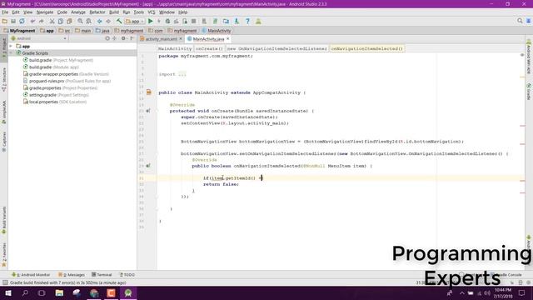Open File Explorer from the taskbar
This screenshot has width=533, height=300.
click(59, 292)
